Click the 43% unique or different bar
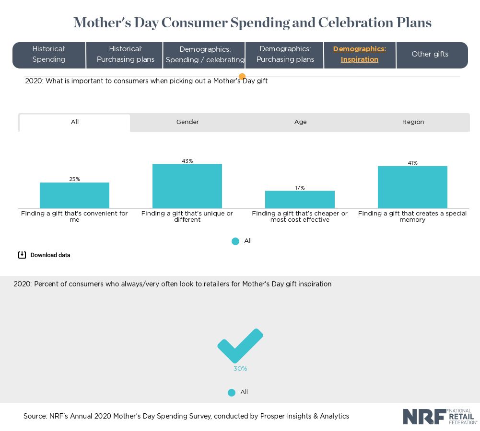This screenshot has height=431, width=480. 187,186
